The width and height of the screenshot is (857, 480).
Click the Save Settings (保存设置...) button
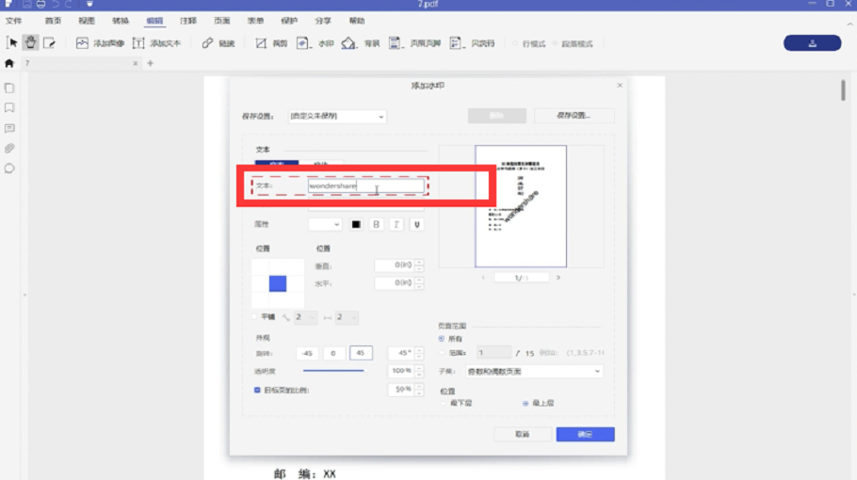click(574, 116)
